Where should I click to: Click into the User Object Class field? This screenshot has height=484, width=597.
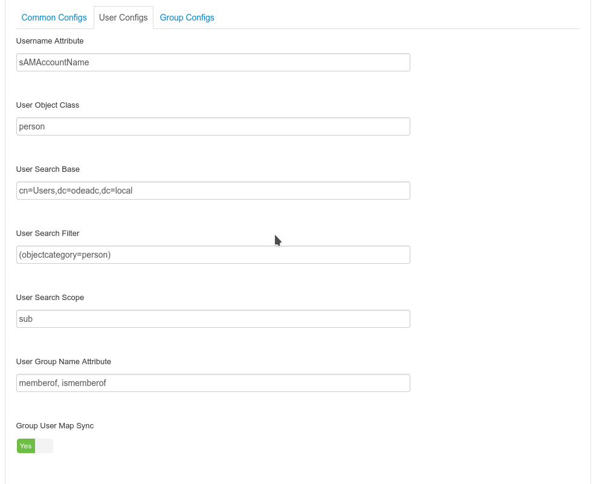coord(213,126)
